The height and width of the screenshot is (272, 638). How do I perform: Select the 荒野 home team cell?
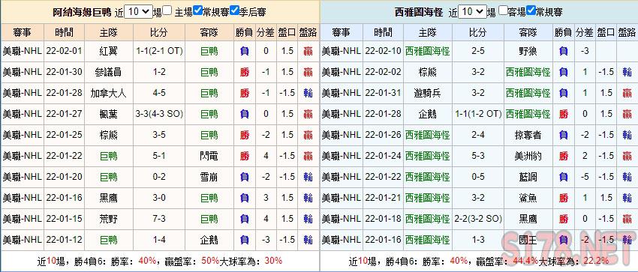click(108, 219)
